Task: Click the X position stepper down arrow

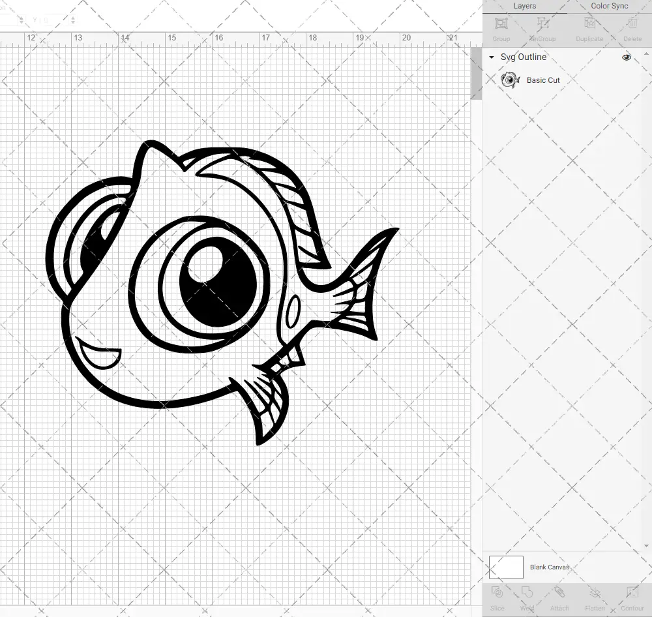Action: pos(22,23)
